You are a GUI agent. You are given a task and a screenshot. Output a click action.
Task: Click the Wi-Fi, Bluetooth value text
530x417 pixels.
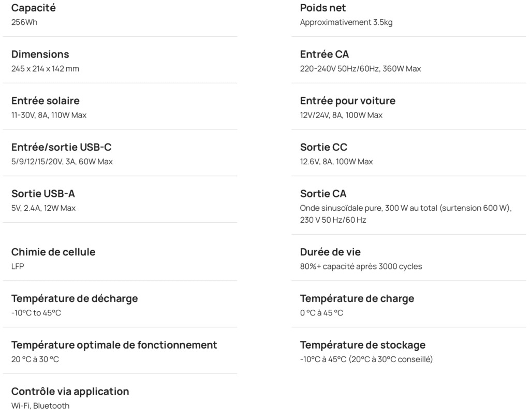40,406
